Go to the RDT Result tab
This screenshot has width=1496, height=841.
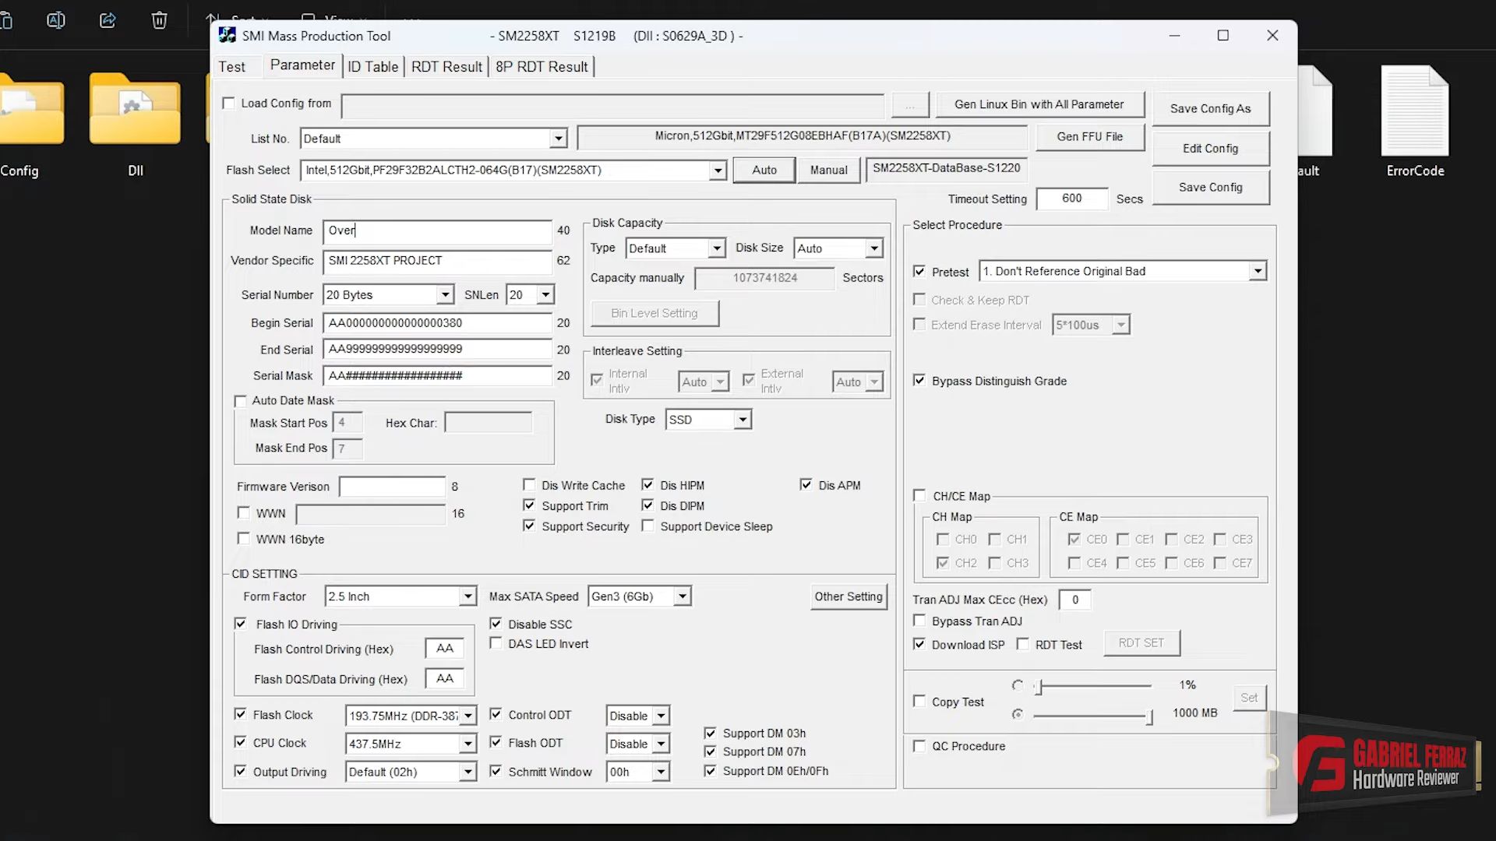446,67
